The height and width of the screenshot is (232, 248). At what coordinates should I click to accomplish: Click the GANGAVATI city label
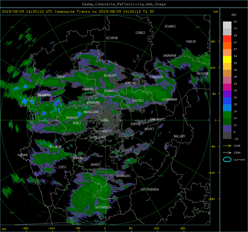[x=157, y=119]
